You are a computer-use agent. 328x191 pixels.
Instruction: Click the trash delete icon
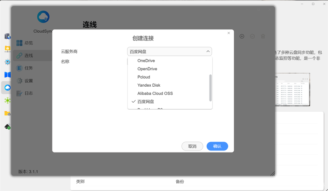tap(263, 36)
